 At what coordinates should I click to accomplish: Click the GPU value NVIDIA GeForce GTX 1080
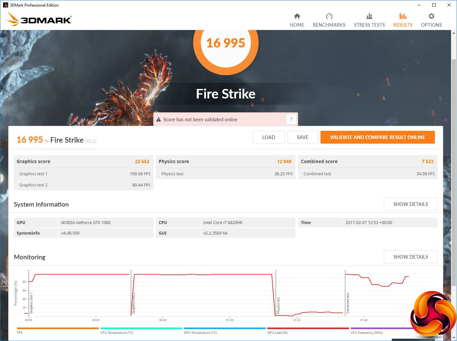86,223
